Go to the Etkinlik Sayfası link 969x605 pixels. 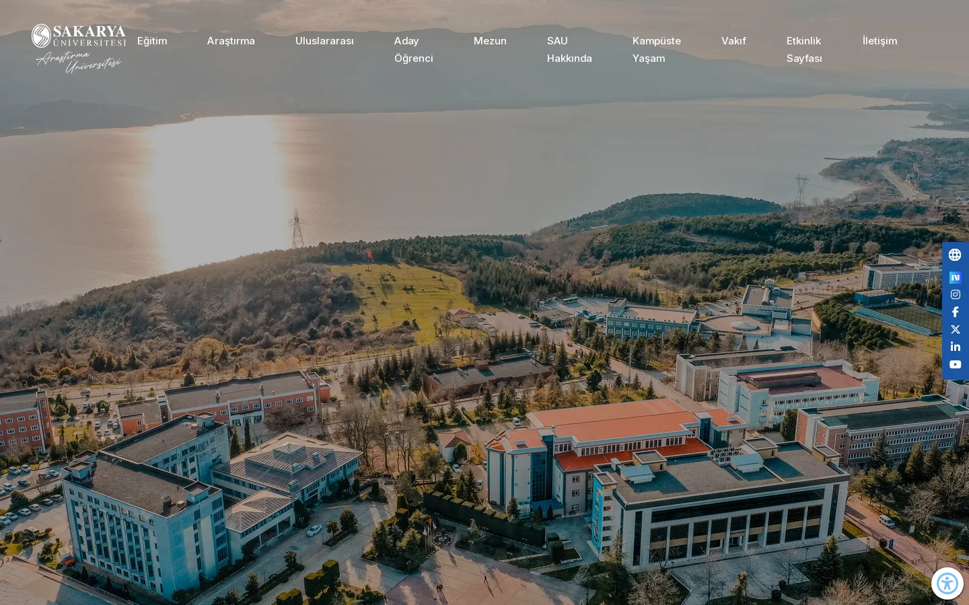click(804, 50)
